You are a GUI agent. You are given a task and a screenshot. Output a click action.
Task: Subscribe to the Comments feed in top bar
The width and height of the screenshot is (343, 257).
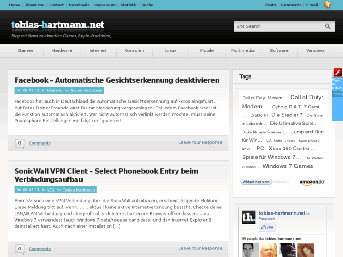(291, 5)
